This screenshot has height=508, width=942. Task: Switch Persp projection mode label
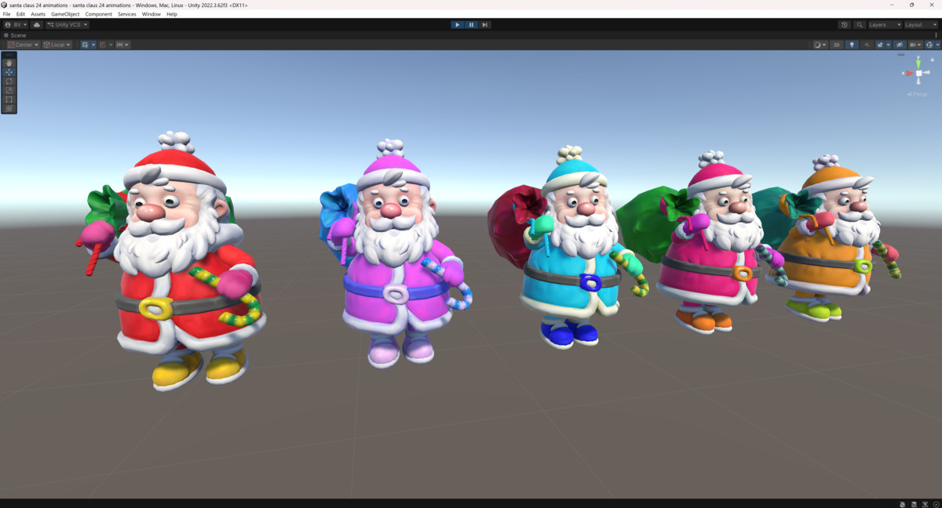[917, 94]
